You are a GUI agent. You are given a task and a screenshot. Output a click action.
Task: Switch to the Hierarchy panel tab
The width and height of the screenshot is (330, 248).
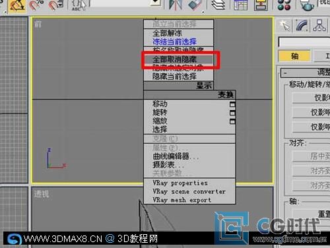point(319,26)
